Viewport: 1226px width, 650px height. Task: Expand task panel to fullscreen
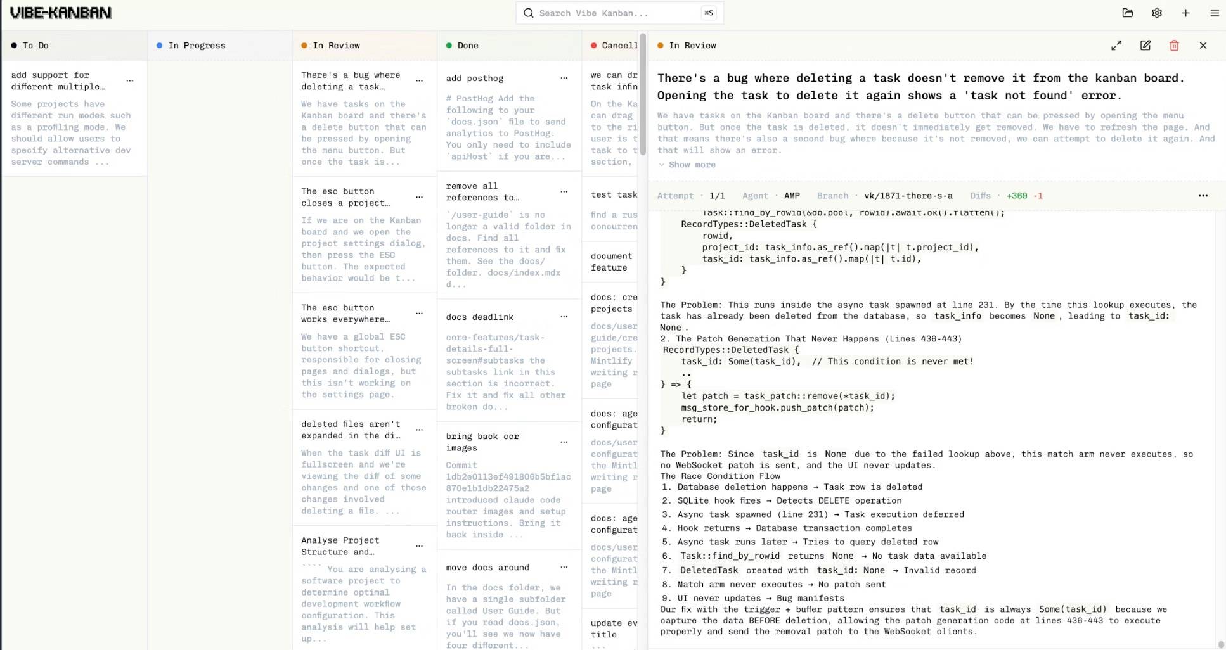[x=1116, y=46]
